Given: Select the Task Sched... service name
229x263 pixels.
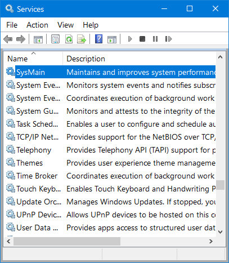Looking at the screenshot, I should pyautogui.click(x=37, y=124).
